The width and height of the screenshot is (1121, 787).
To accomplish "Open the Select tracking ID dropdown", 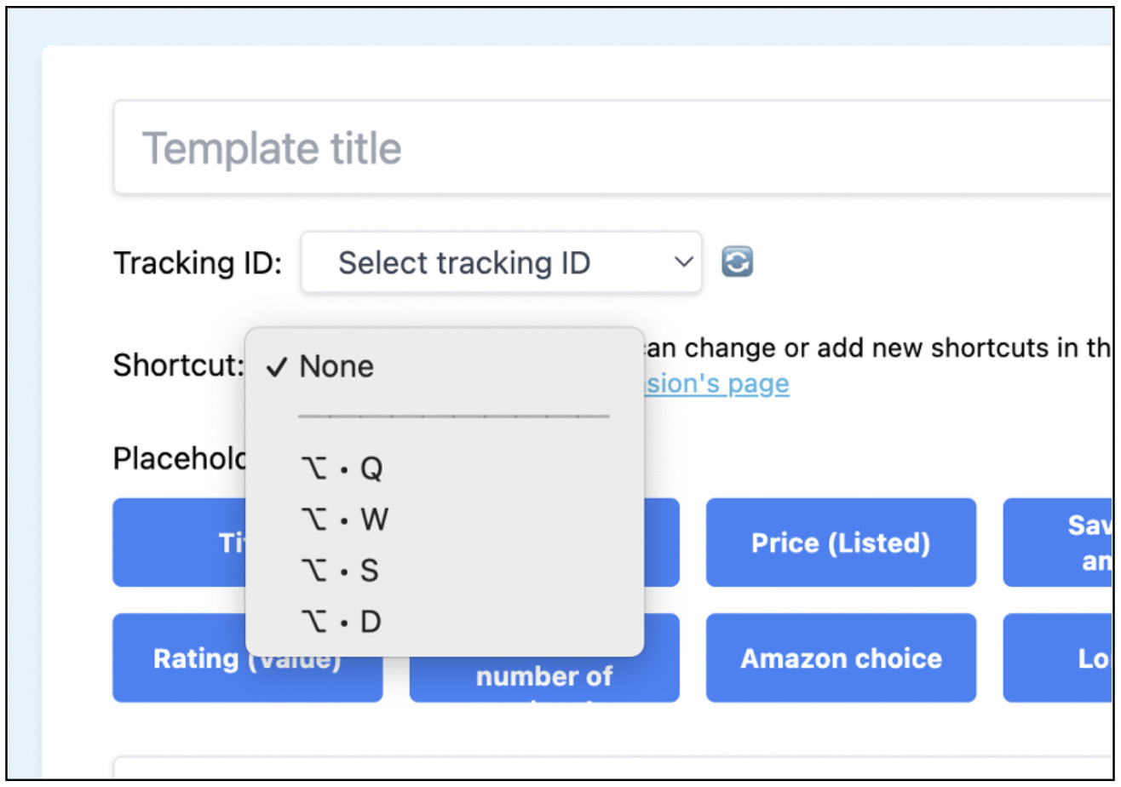I will coord(501,263).
